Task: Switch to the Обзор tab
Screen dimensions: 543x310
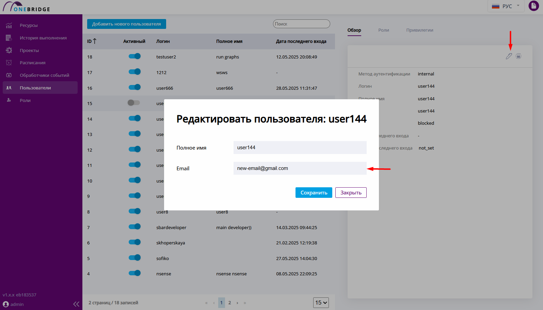Action: click(354, 30)
